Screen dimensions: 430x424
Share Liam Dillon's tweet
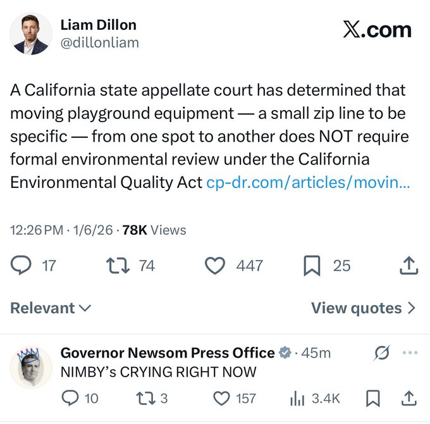pyautogui.click(x=409, y=266)
